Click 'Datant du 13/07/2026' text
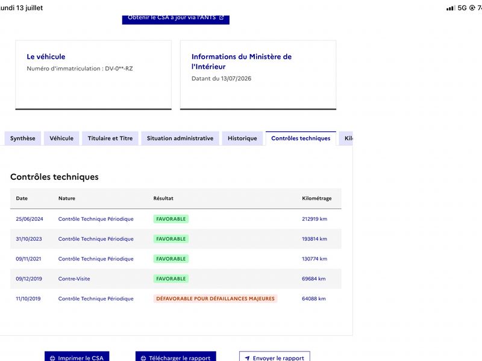 click(x=221, y=79)
